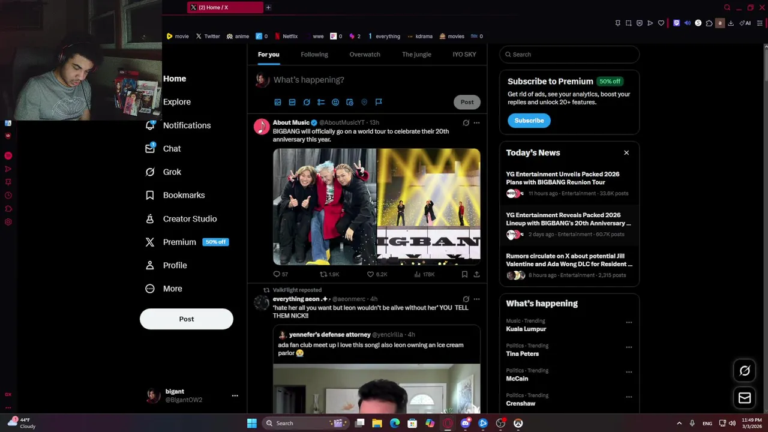Open account switcher menu next to bigant
The height and width of the screenshot is (432, 768).
coord(235,395)
